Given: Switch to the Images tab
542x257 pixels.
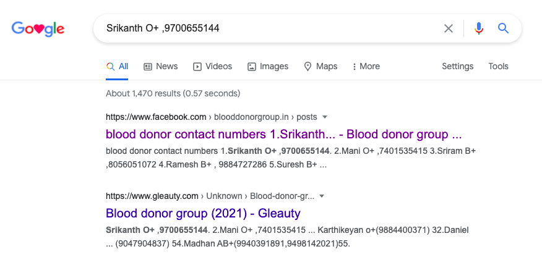Looking at the screenshot, I should 267,67.
